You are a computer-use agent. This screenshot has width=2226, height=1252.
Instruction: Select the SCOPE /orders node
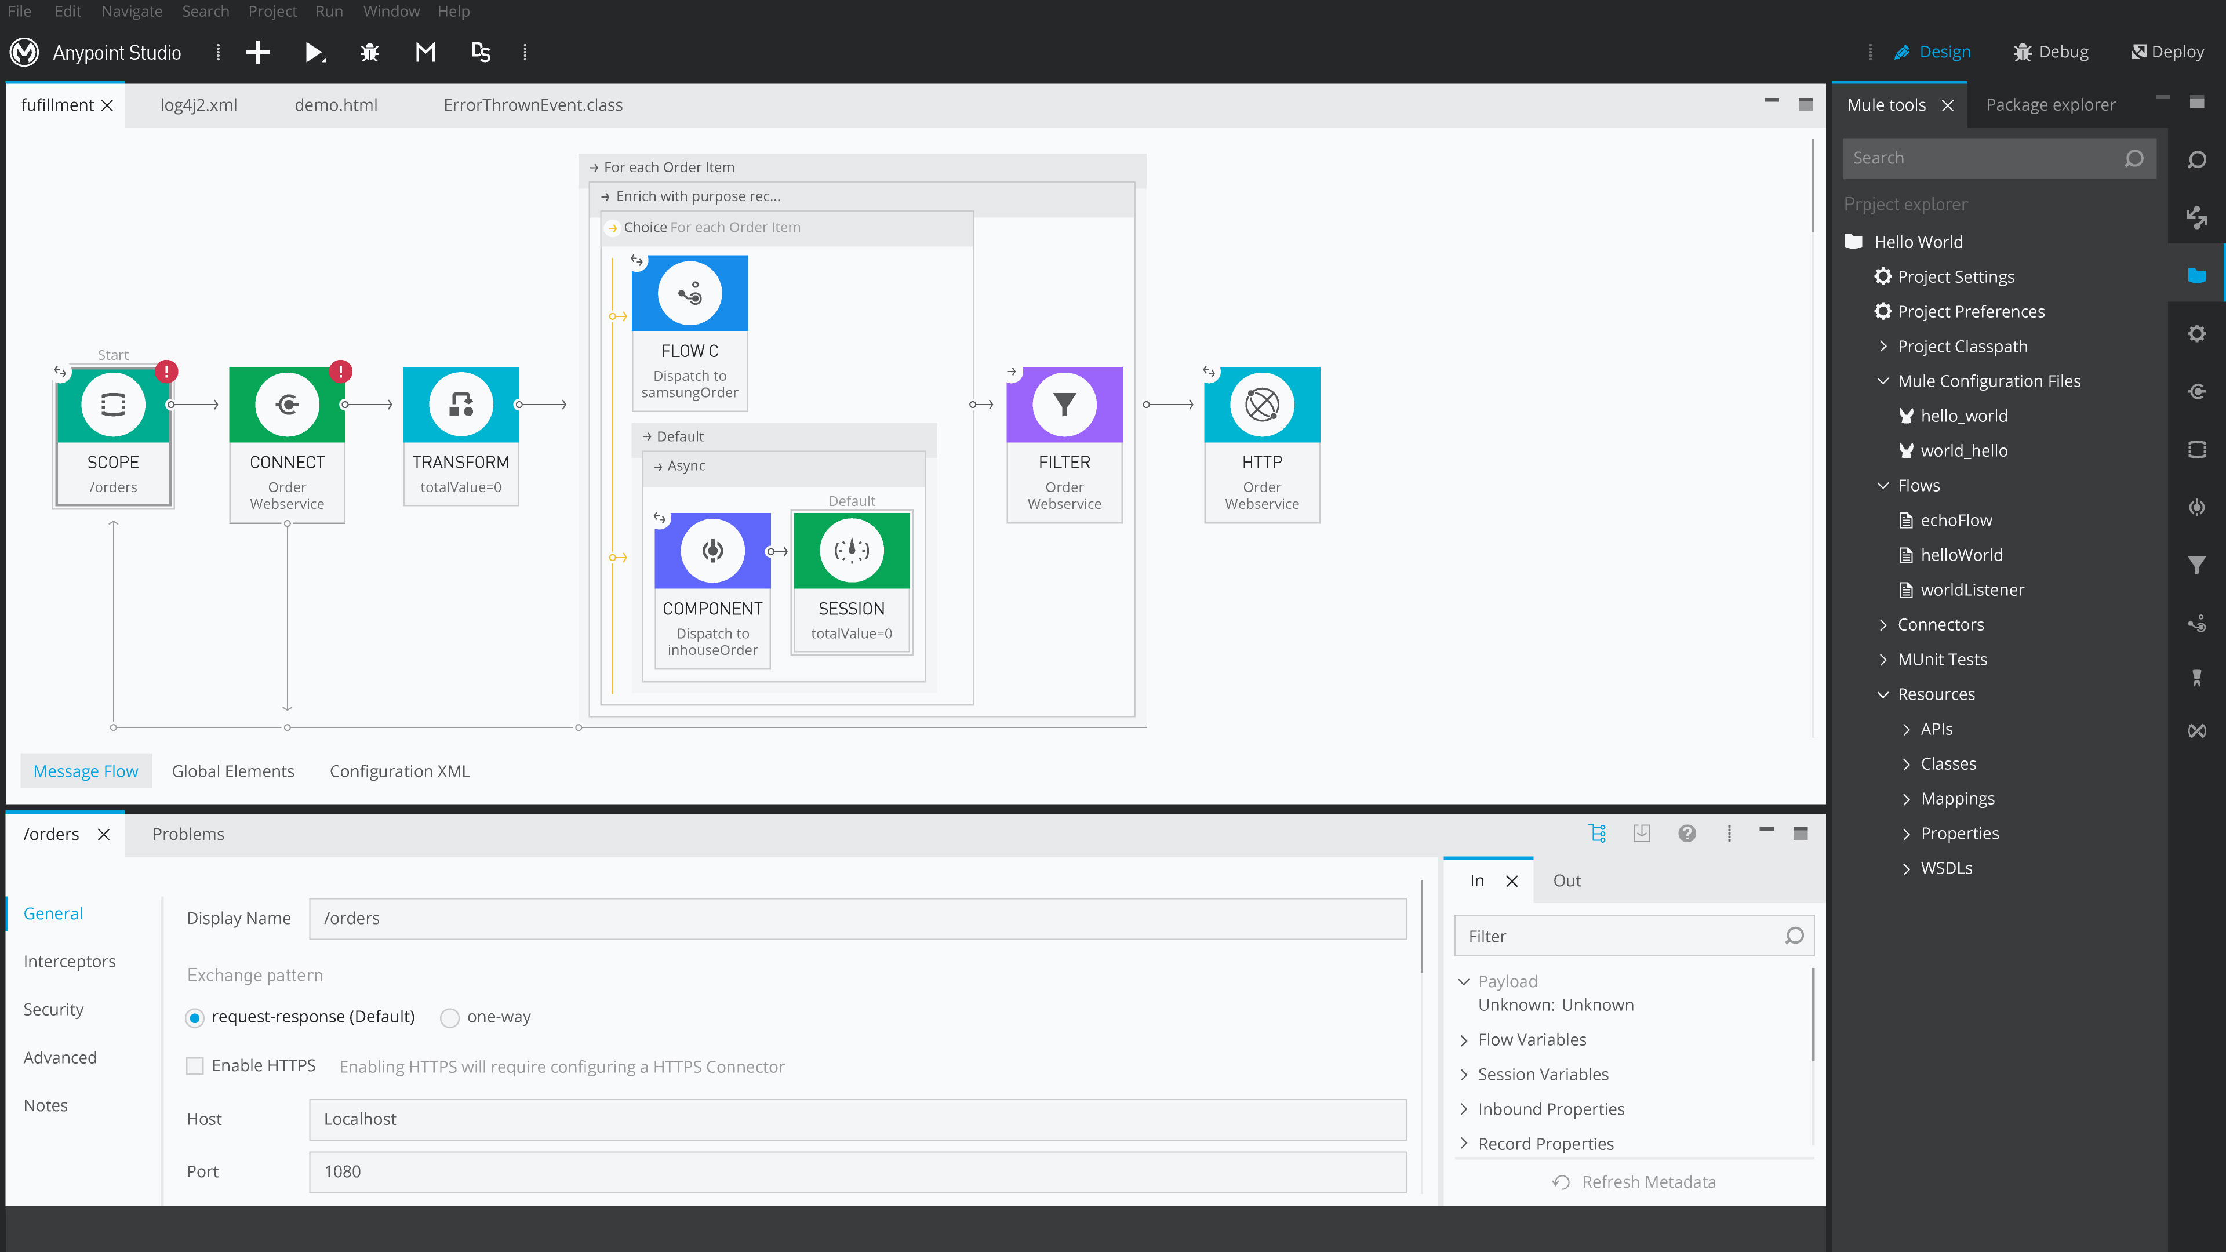113,436
